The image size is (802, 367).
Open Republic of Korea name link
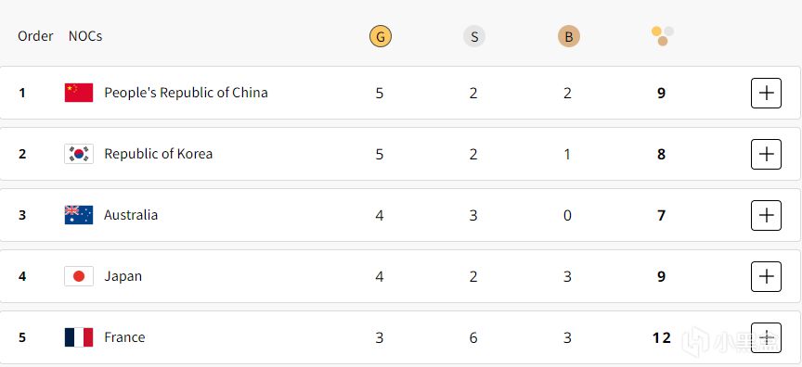[158, 154]
